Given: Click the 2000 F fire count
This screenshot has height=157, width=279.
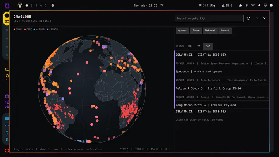Looking at the screenshot, I should tap(139, 149).
